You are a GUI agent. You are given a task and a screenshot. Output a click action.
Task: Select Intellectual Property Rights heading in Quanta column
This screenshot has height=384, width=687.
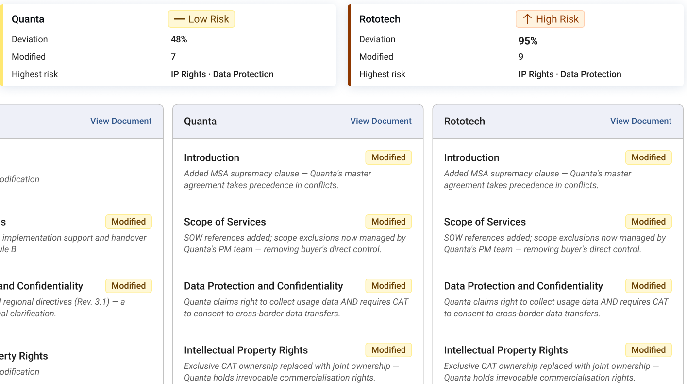coord(246,350)
